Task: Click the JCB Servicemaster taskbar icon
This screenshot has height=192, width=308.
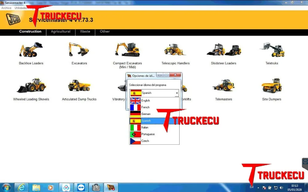Action: (111, 188)
